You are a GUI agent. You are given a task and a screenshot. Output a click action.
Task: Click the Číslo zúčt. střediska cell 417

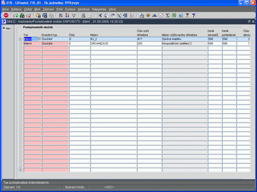tap(149, 39)
